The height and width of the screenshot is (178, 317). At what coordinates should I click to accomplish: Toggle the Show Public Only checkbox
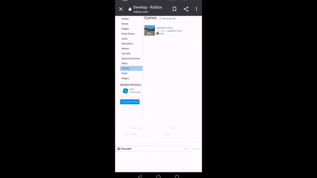tap(160, 19)
